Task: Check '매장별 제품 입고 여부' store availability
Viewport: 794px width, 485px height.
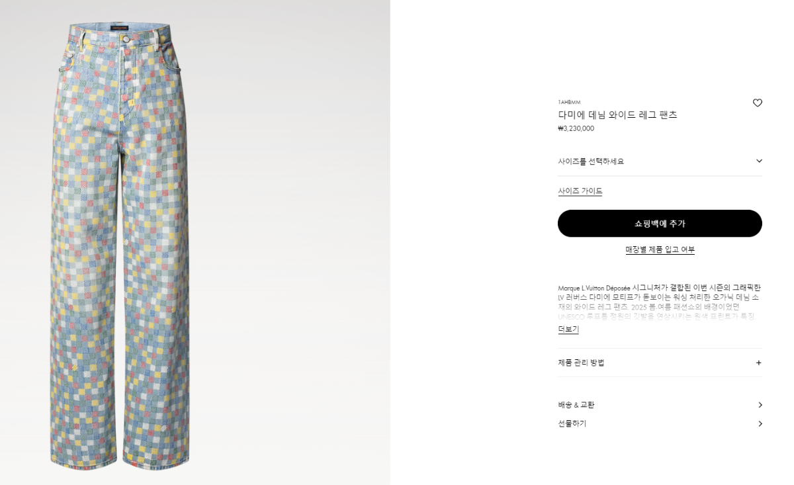Action: pos(660,249)
